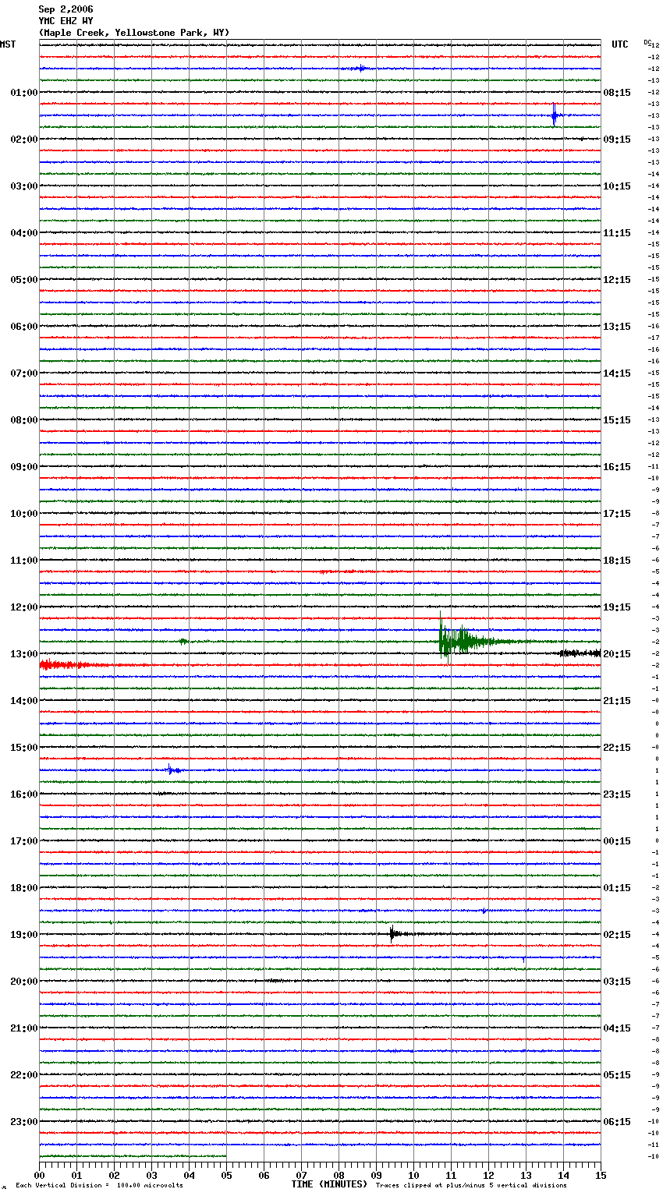Click minute '00' on the bottom time axis
The height and width of the screenshot is (1196, 663).
[39, 1175]
